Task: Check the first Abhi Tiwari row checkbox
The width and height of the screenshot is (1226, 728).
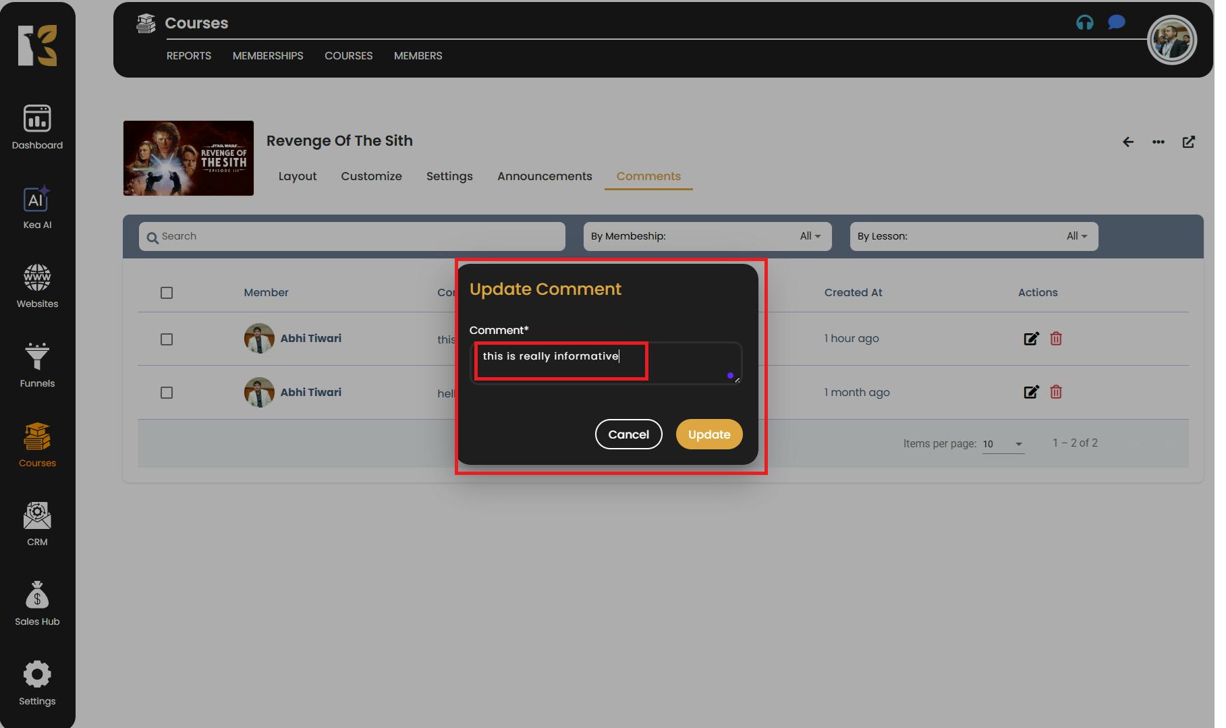Action: point(167,339)
